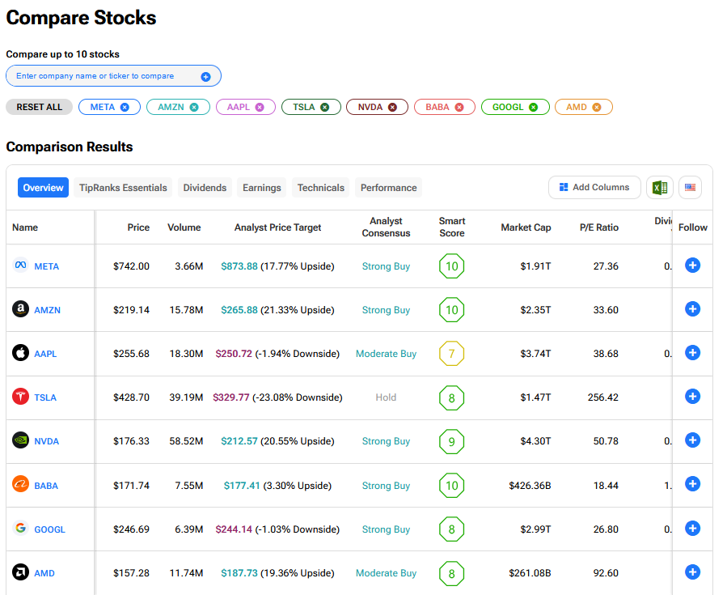
Task: Click the Google logo icon
Action: pos(20,528)
